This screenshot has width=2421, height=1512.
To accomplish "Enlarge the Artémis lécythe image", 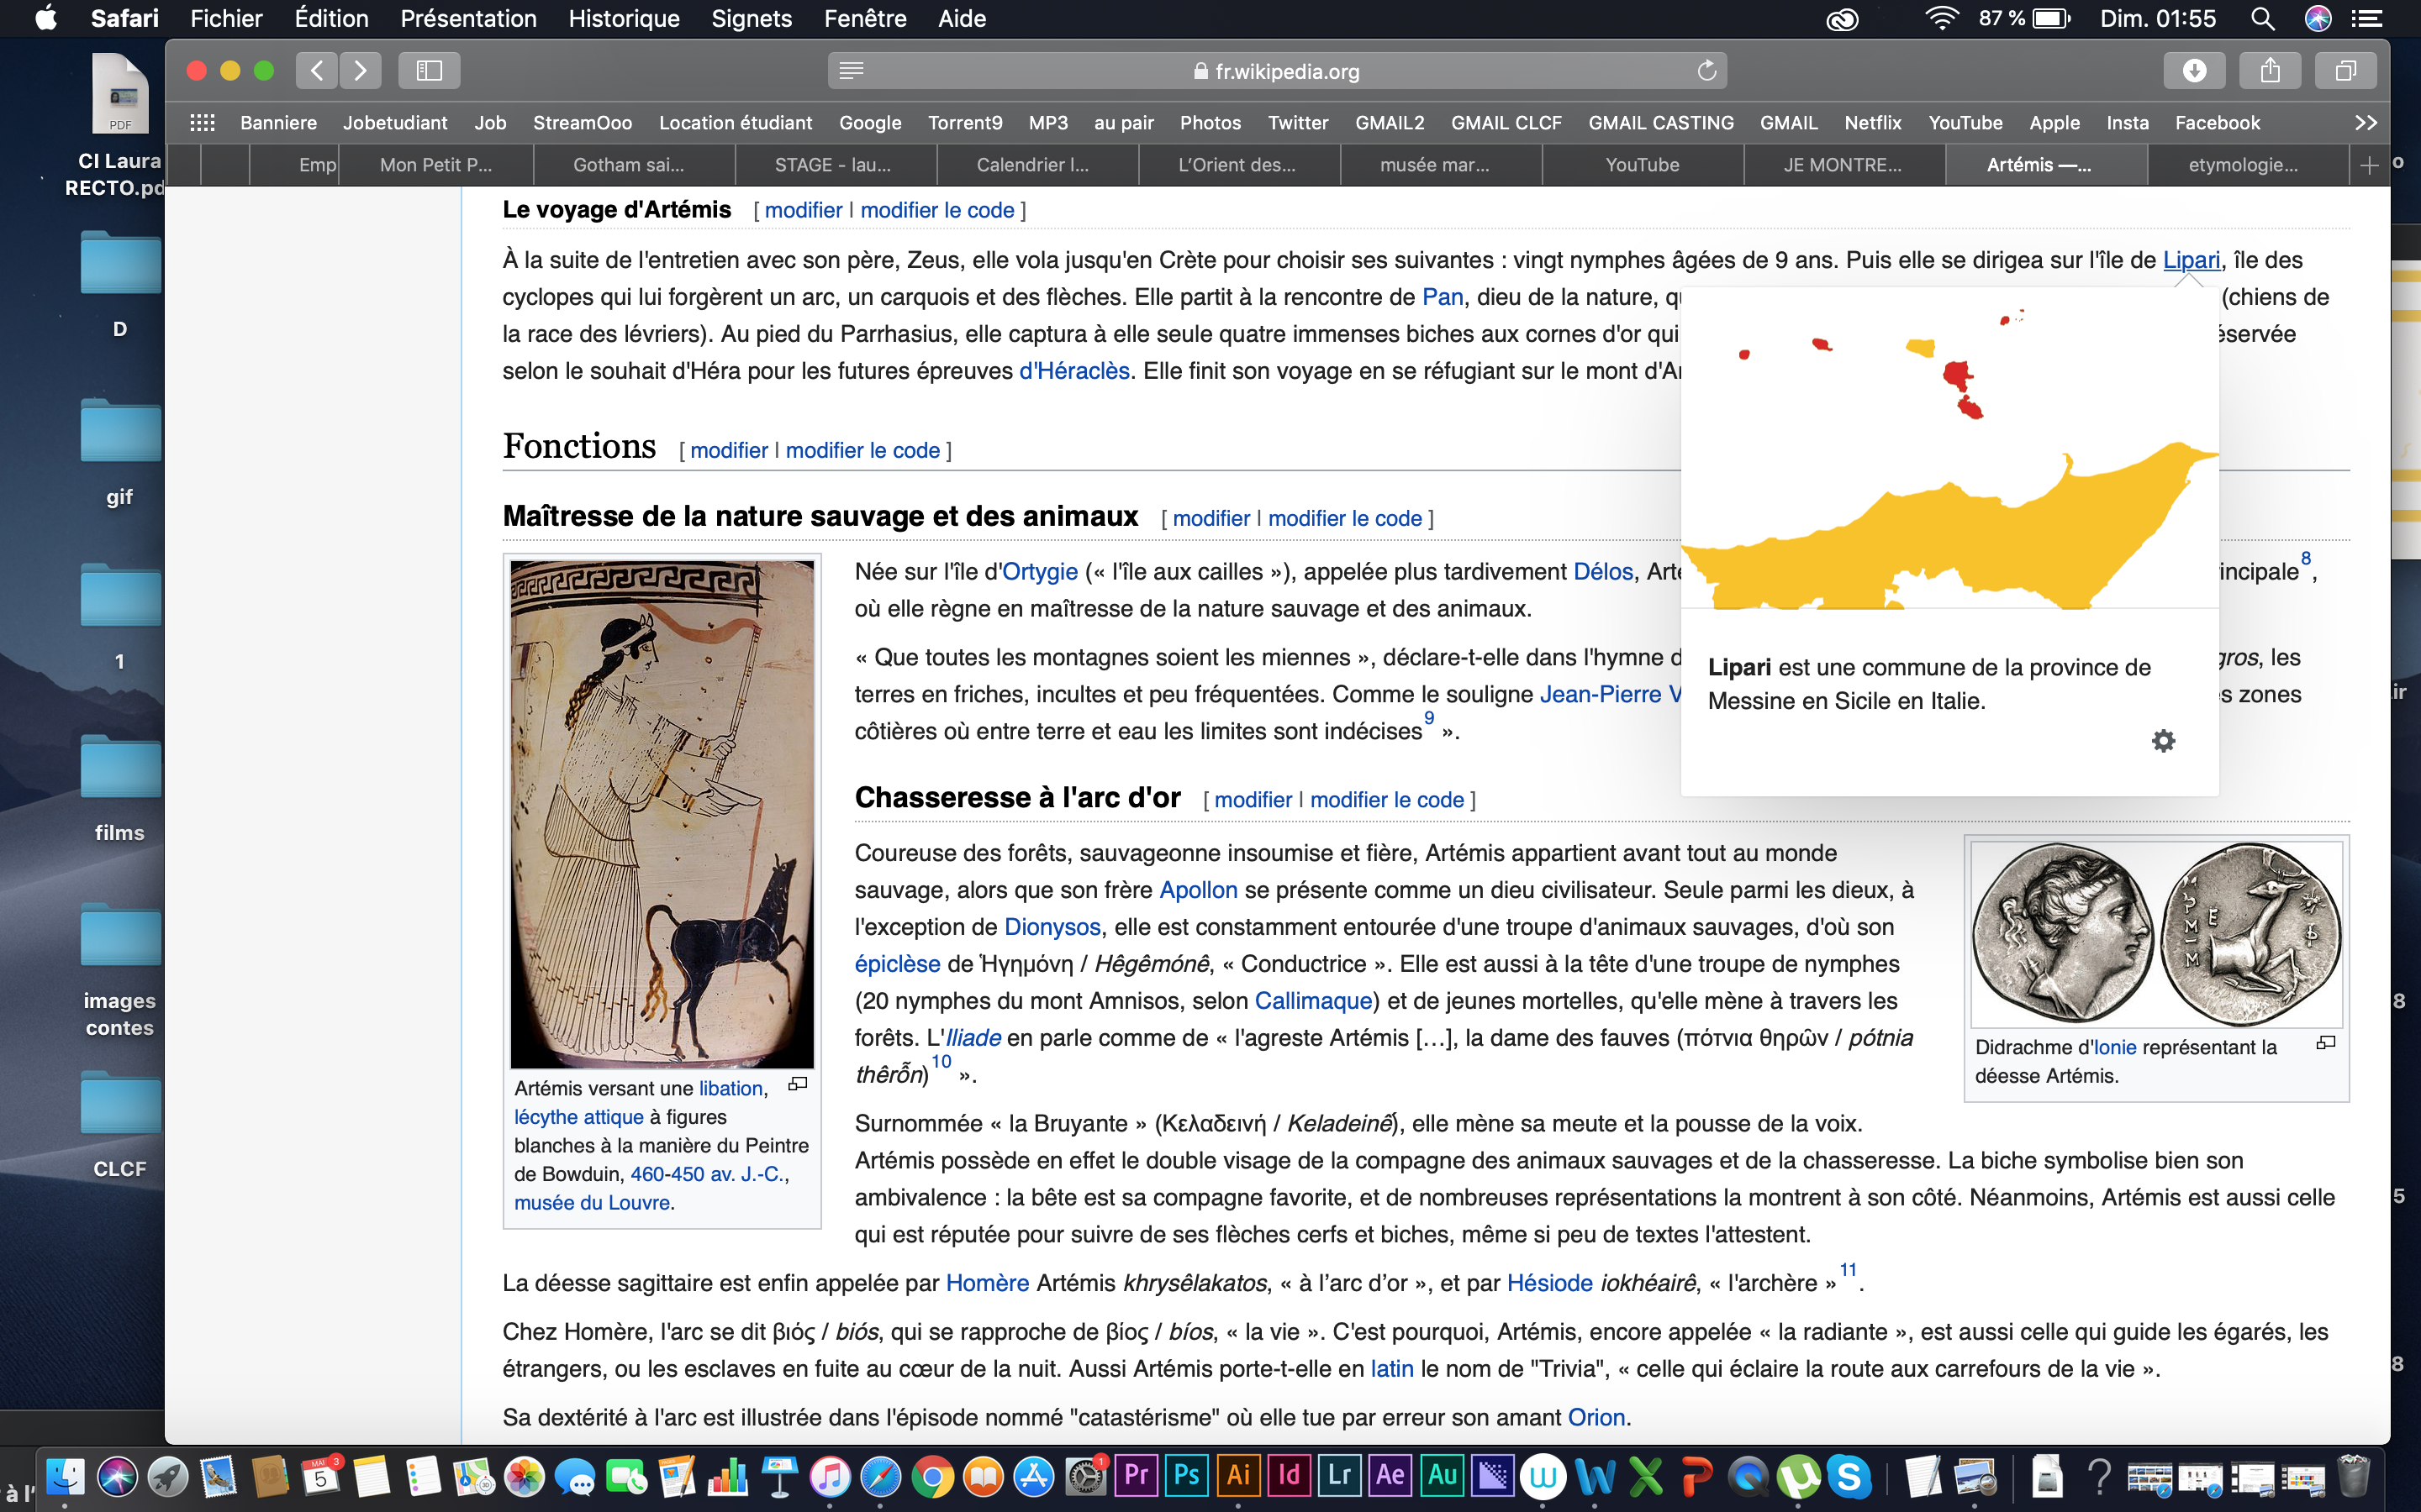I will [x=797, y=1084].
